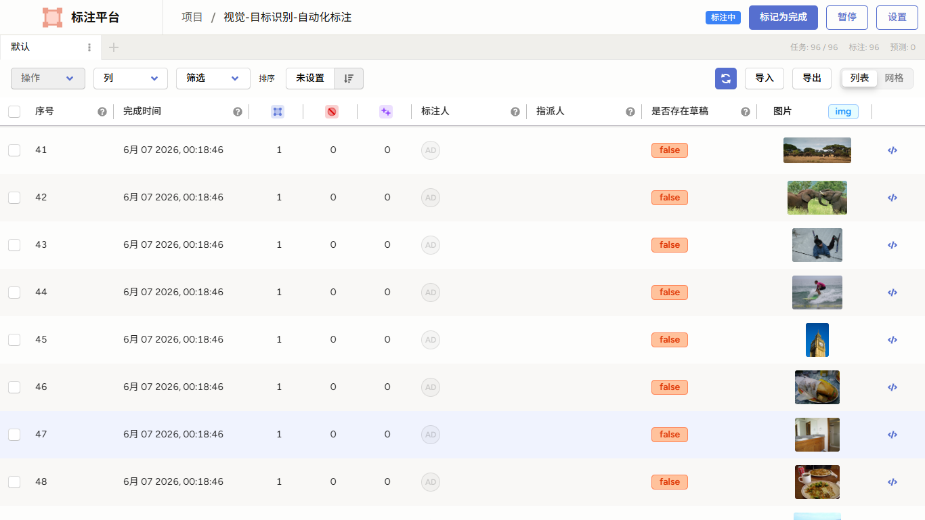Toggle the select-all header checkbox

[14, 112]
